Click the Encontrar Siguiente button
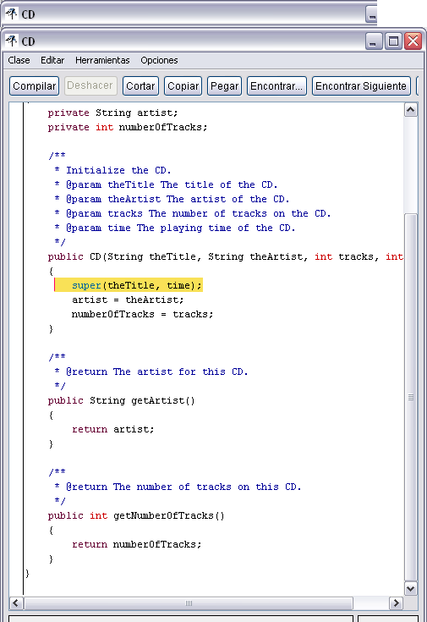427x622 pixels. (361, 86)
